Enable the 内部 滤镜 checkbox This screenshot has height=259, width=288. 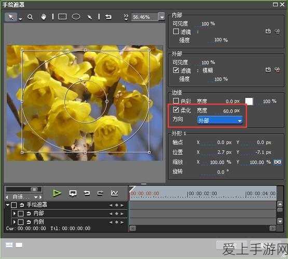click(x=176, y=32)
